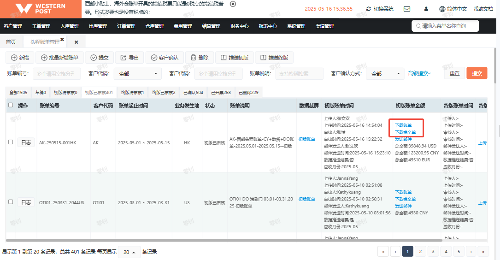Select the 已删除229 status tab
Image resolution: width=500 pixels, height=260 pixels.
248,93
